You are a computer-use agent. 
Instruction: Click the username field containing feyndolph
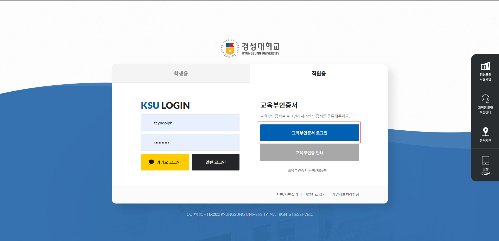pos(190,123)
